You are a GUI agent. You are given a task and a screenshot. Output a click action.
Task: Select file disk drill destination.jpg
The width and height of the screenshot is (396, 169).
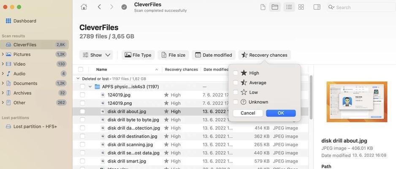pyautogui.click(x=132, y=136)
